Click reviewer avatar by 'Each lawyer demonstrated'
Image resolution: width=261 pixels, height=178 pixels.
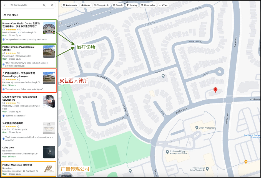click(x=4, y=139)
